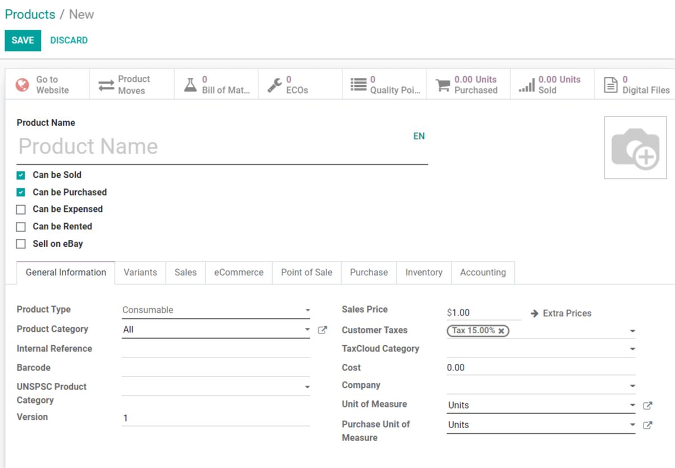675x468 pixels.
Task: Switch to the eCommerce tab
Action: [239, 272]
